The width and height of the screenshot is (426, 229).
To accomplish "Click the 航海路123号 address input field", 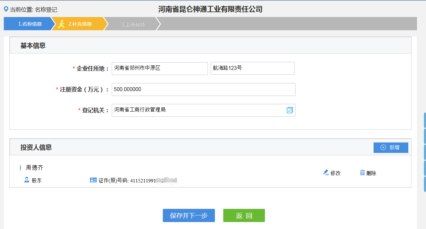I will coord(252,68).
